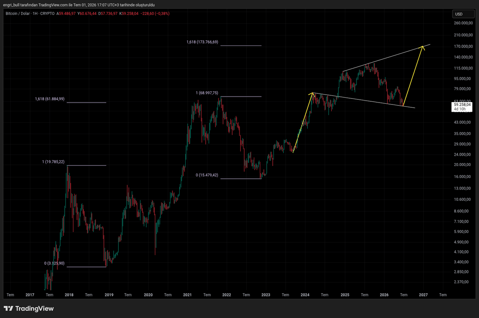This screenshot has width=479, height=318.
Task: Click the open value A59.486,97
Action: click(x=67, y=13)
